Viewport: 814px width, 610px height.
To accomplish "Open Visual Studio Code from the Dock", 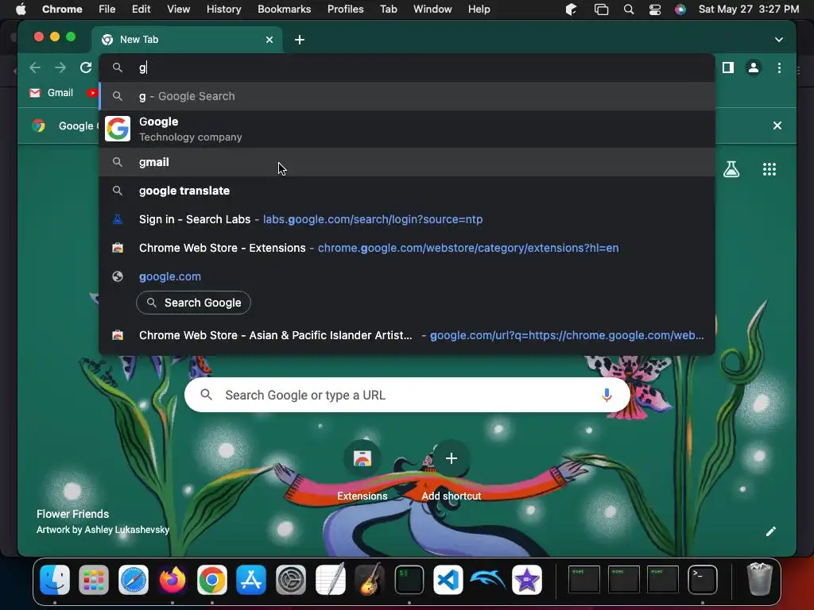I will coord(448,579).
